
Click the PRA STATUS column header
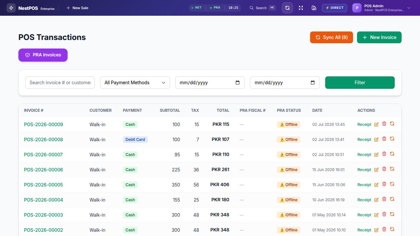(289, 110)
